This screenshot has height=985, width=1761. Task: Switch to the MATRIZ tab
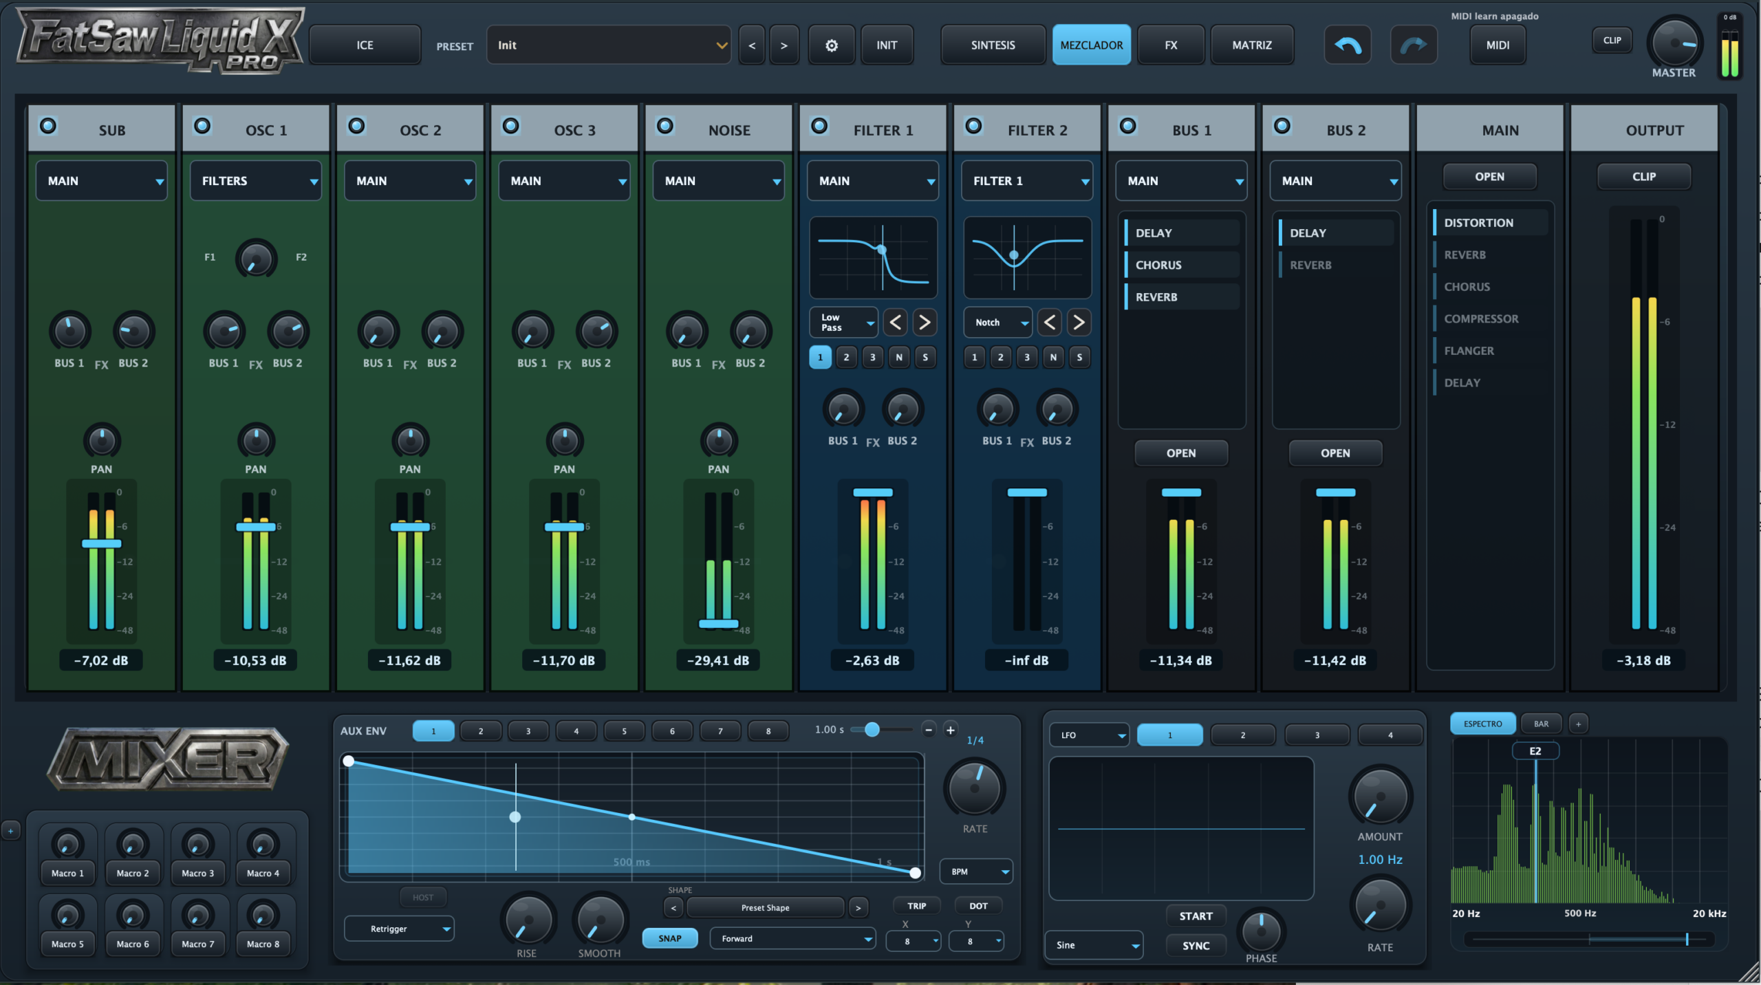pos(1251,45)
